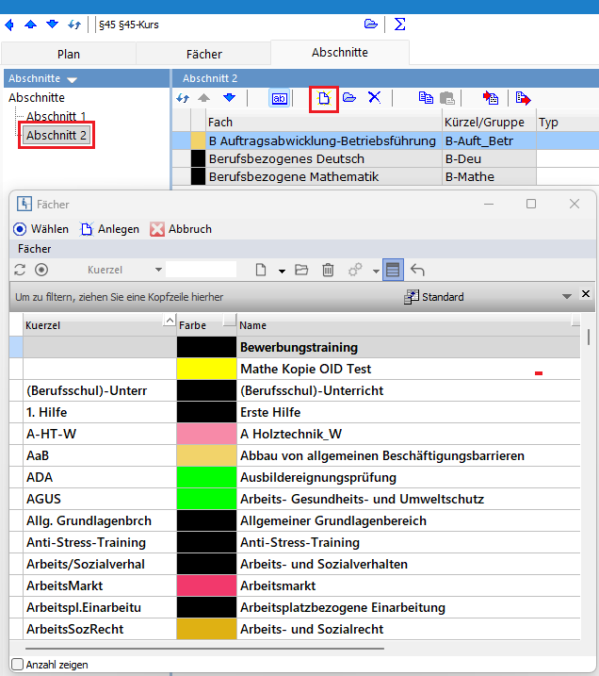The height and width of the screenshot is (676, 599).
Task: Click the sigma sum icon
Action: click(x=399, y=24)
